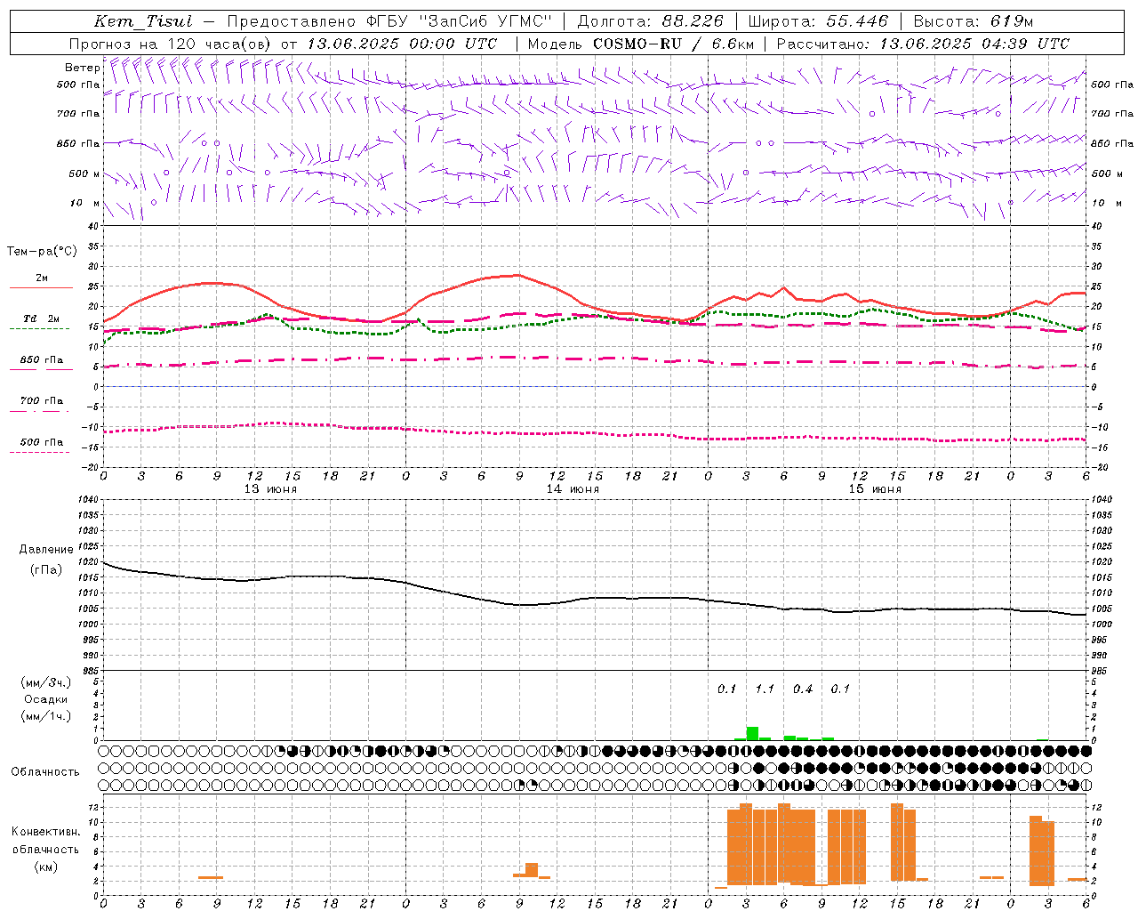Image resolution: width=1138 pixels, height=911 pixels.
Task: Click the computed time Рассчитано: 13.06.2025 04:39 UTC
Action: click(x=923, y=44)
